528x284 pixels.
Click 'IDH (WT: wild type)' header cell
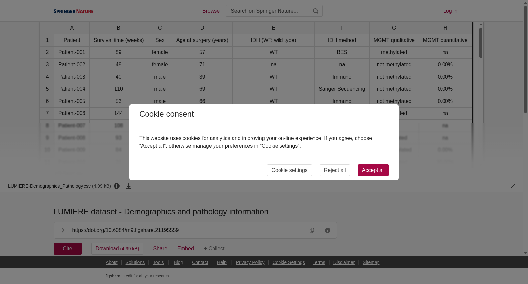(x=274, y=40)
